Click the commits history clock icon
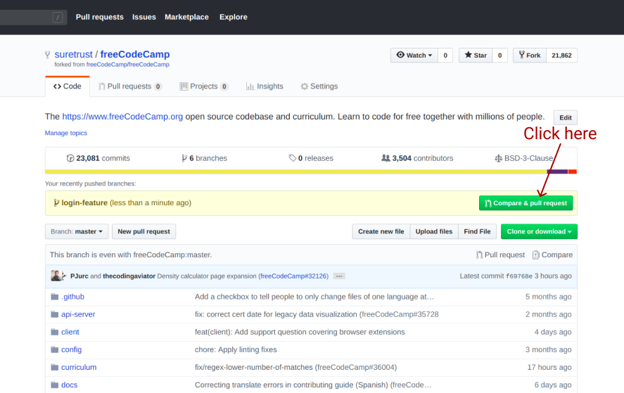The height and width of the screenshot is (393, 624). (x=70, y=158)
